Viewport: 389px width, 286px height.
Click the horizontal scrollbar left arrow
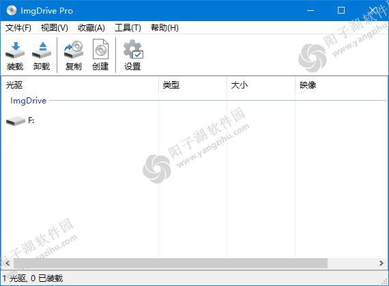(x=8, y=263)
